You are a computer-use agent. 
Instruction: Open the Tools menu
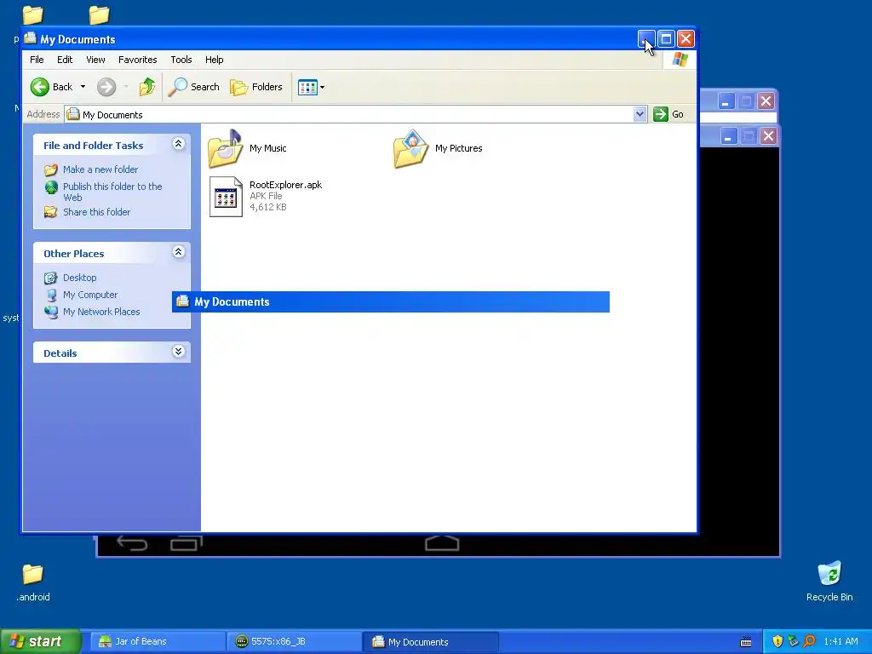181,60
